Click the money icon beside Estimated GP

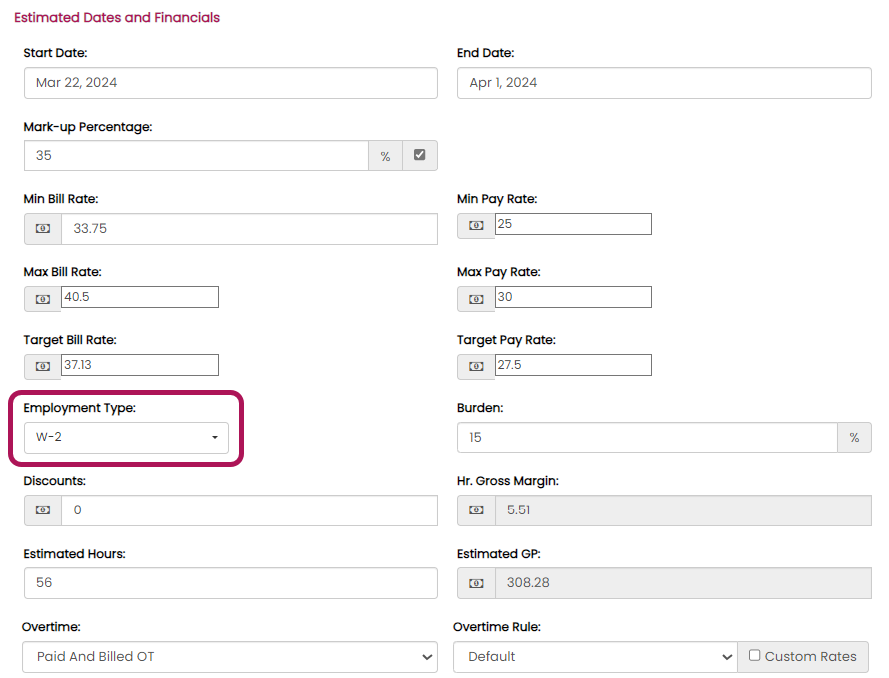tap(476, 583)
